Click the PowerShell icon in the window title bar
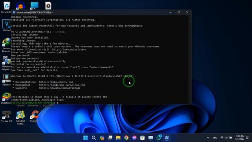 14,12
